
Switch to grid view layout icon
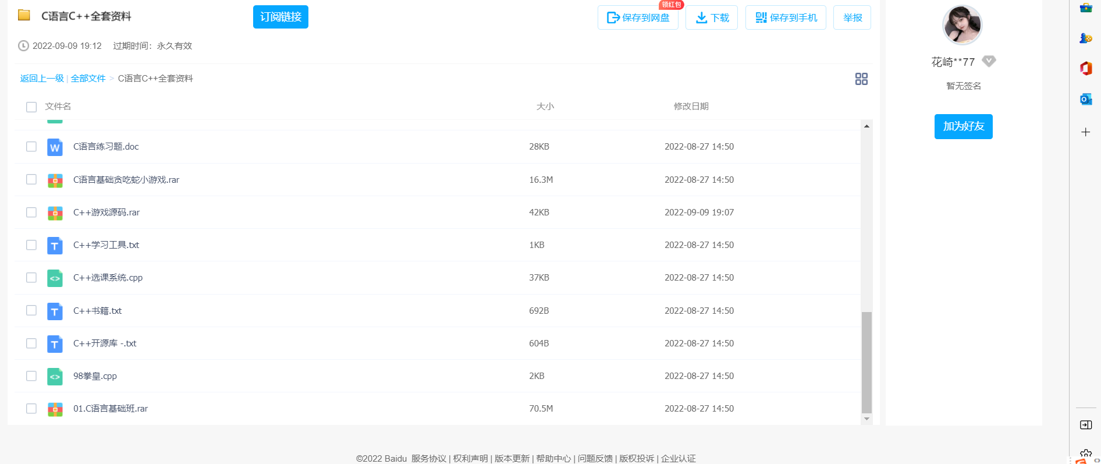click(861, 79)
